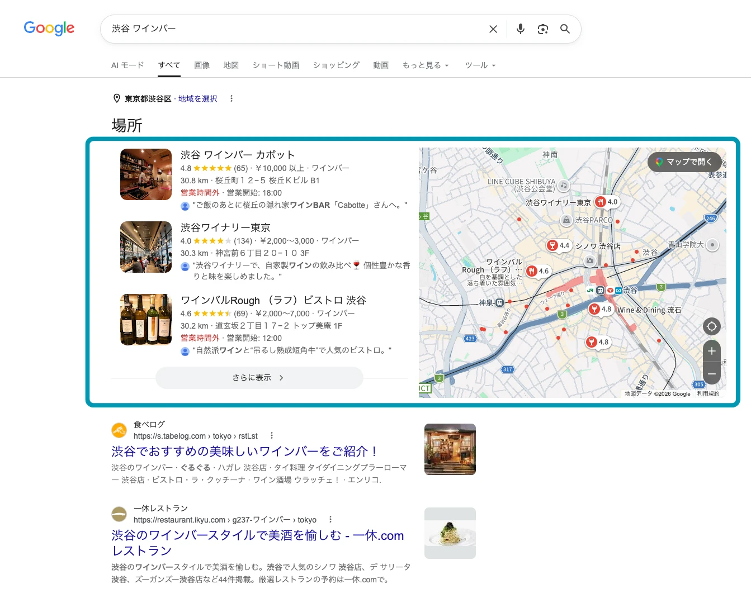Open ワインバルRough (ラフ) ビストロ 渋谷 listing

(x=273, y=300)
